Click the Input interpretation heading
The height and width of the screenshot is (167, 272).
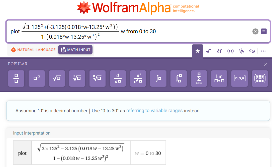point(32,133)
